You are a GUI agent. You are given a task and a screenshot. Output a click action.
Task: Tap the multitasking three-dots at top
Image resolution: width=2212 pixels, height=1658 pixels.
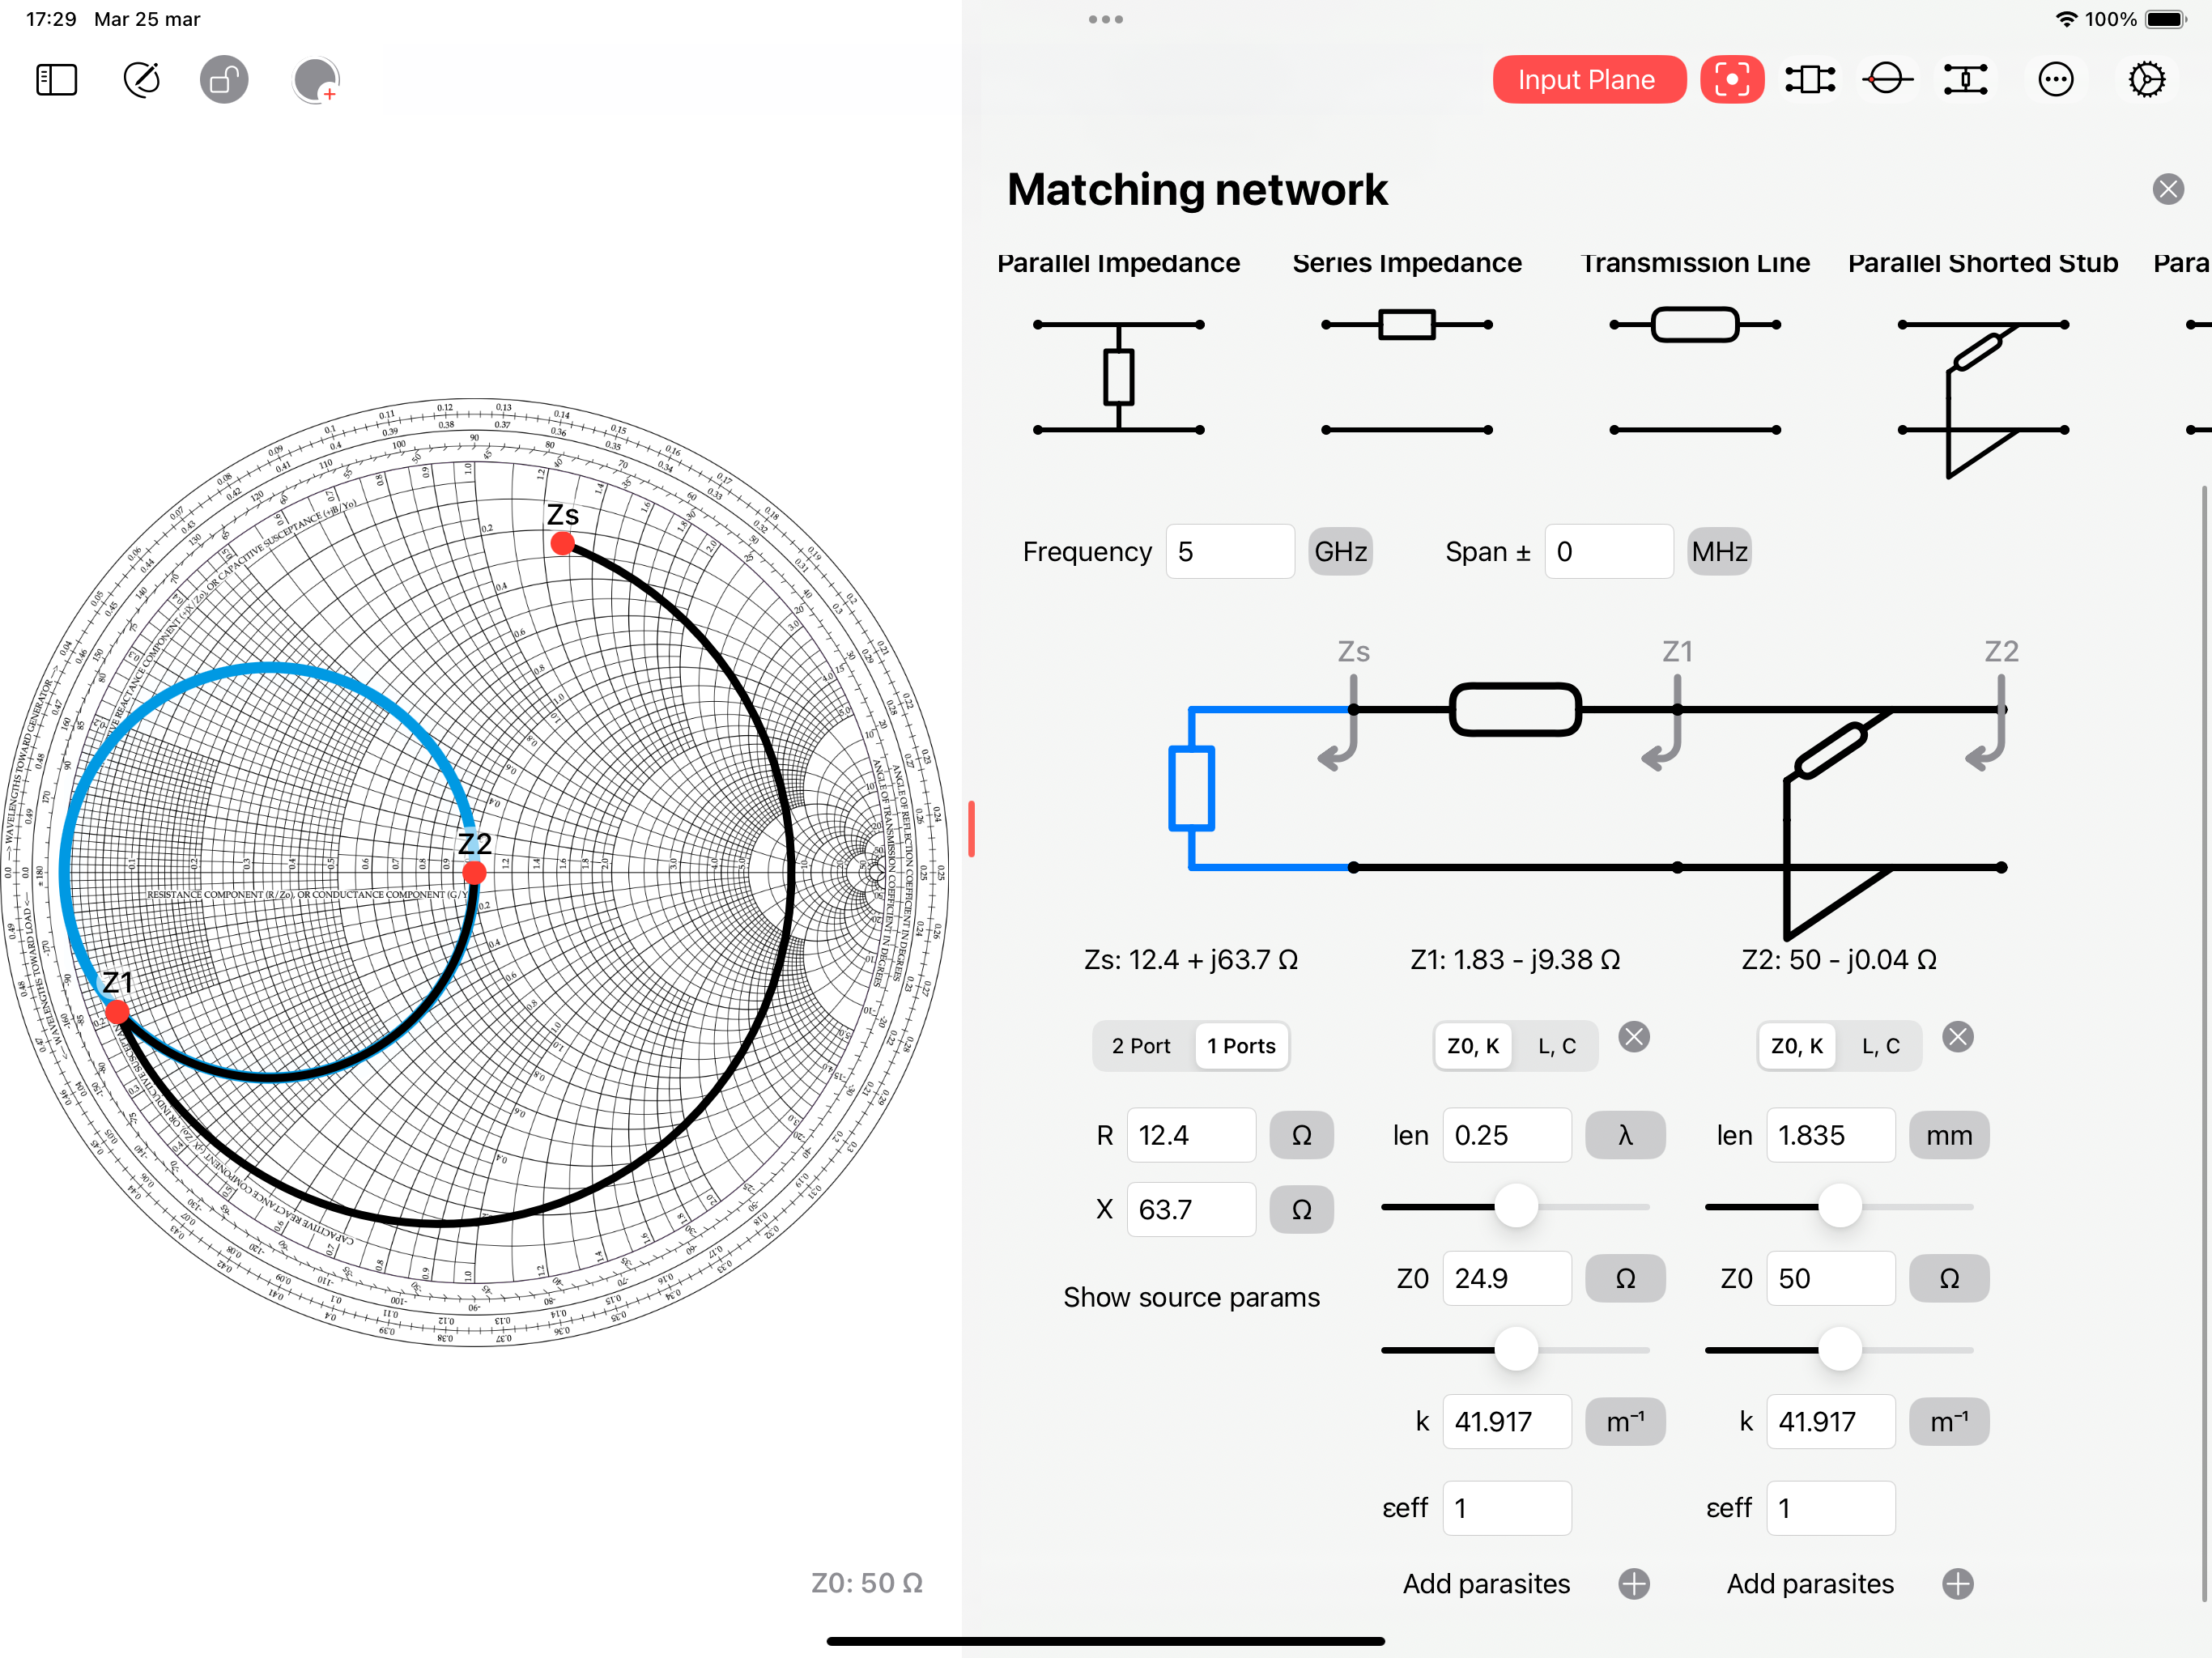(x=1106, y=19)
